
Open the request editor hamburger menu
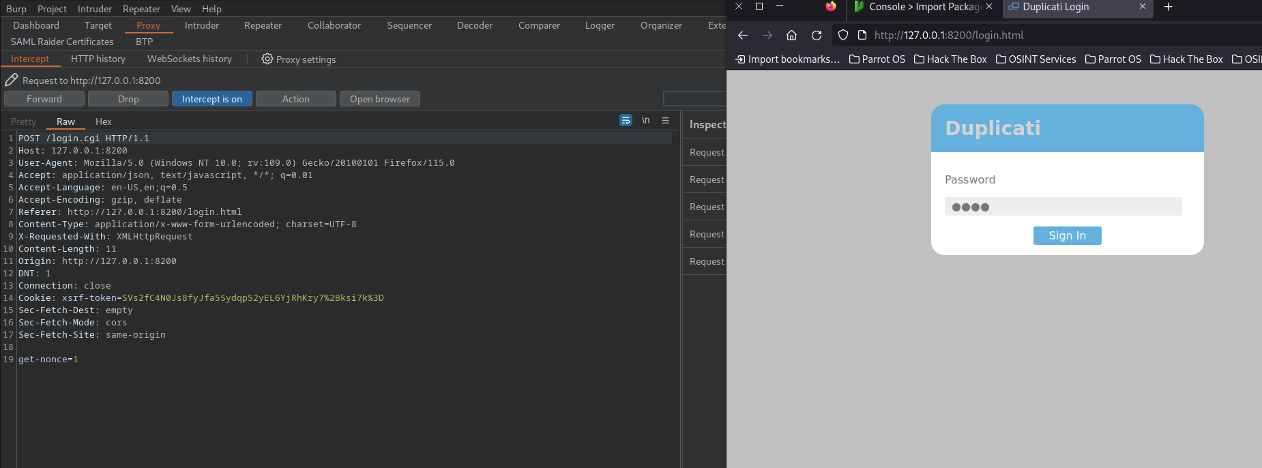coord(665,121)
